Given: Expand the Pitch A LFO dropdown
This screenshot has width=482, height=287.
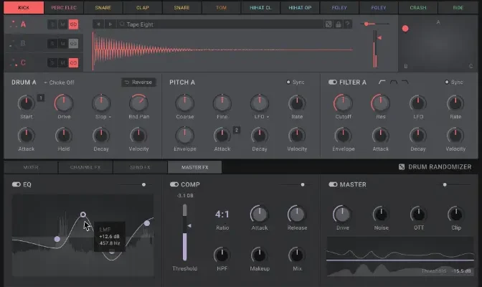Looking at the screenshot, I should click(260, 117).
